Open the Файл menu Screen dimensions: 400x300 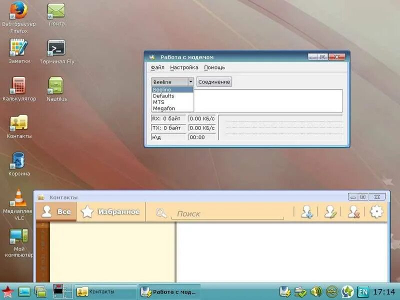[x=157, y=67]
